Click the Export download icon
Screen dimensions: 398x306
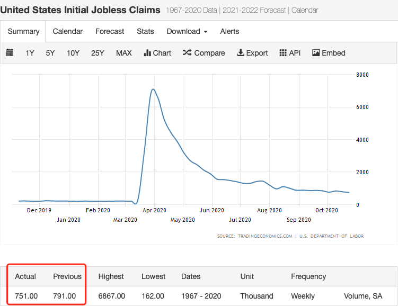pos(240,53)
